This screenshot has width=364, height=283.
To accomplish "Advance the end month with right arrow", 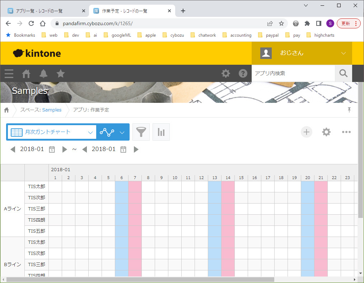I will pyautogui.click(x=136, y=149).
